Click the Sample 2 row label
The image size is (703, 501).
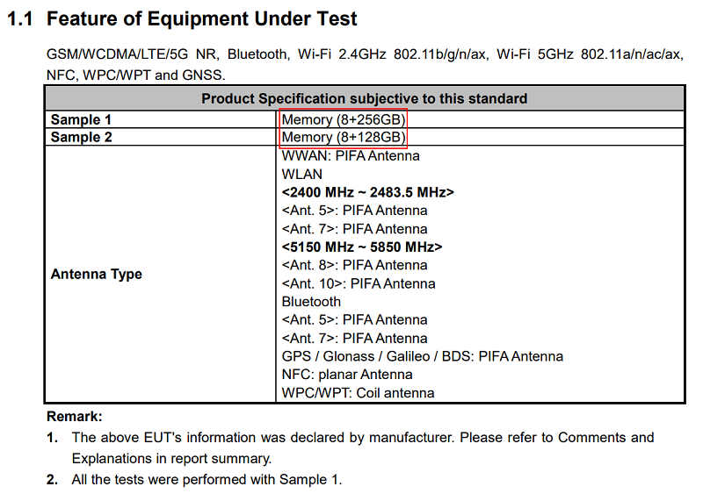click(x=81, y=137)
